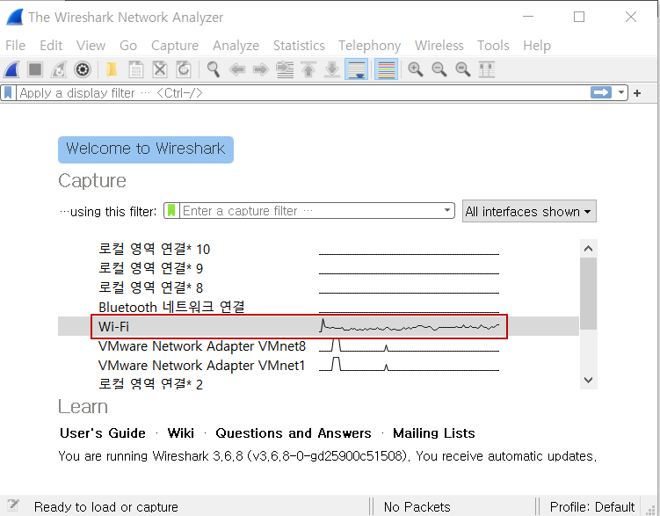Toggle packet list colorize rules icon

coord(386,69)
